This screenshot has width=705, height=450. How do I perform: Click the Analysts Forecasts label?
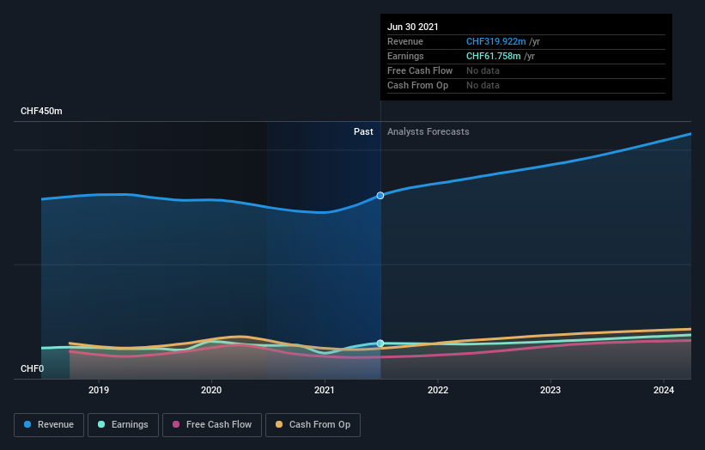428,131
